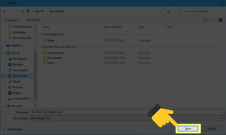Screen dimensions: 226x135
Task: Expand the OneDrive tree node
Action: pyautogui.click(x=3, y=46)
